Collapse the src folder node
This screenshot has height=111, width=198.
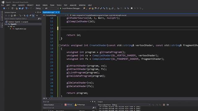pyautogui.click(x=8, y=27)
